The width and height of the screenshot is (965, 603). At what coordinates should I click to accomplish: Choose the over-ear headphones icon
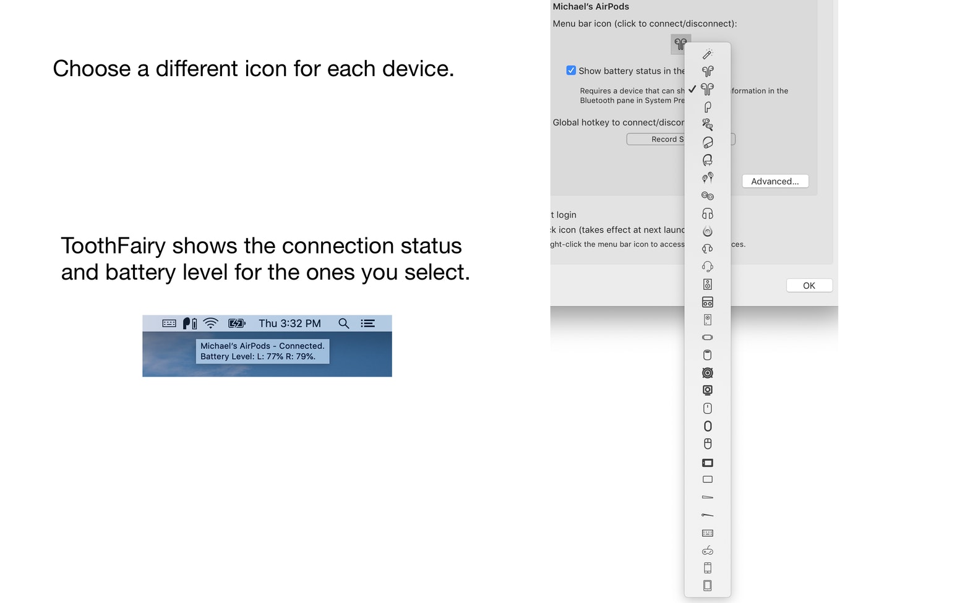click(x=708, y=213)
